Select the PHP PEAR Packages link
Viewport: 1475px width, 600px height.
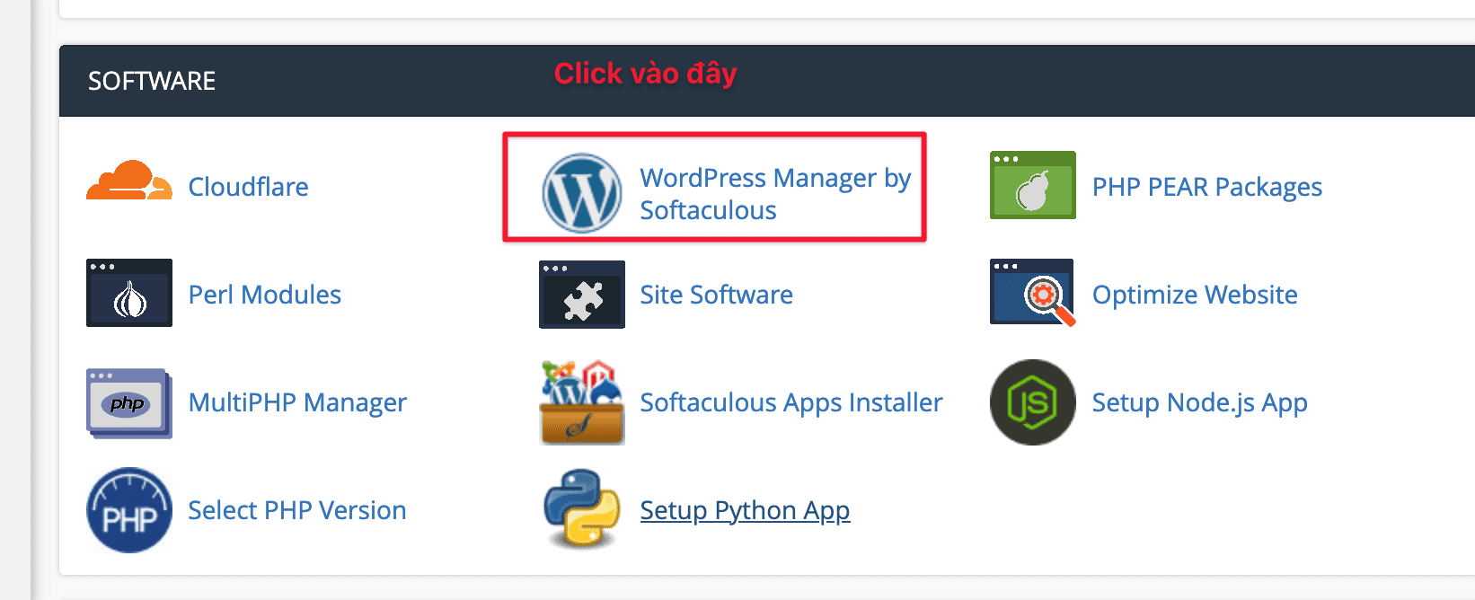(x=1206, y=187)
